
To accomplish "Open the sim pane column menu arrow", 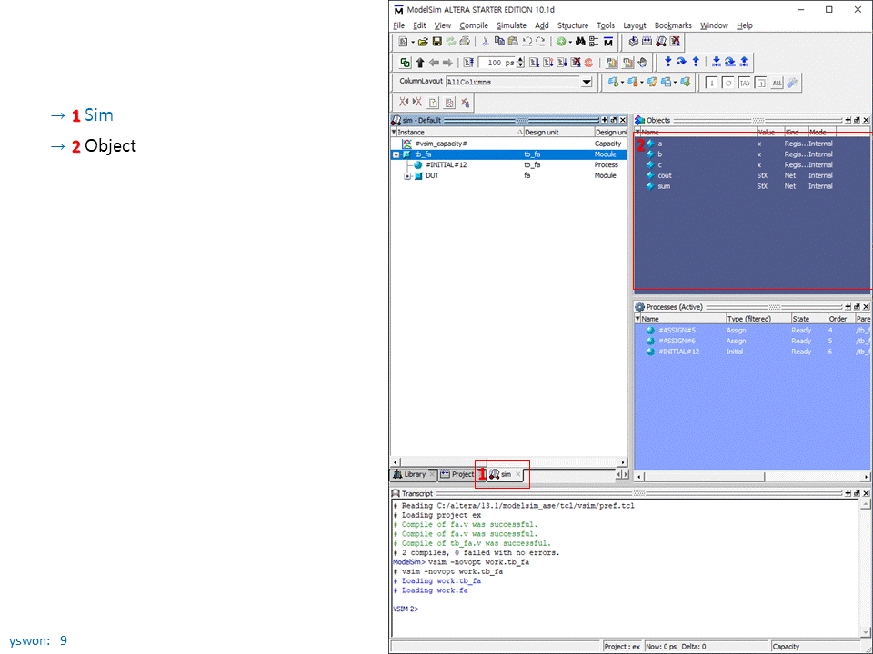I will click(x=394, y=133).
